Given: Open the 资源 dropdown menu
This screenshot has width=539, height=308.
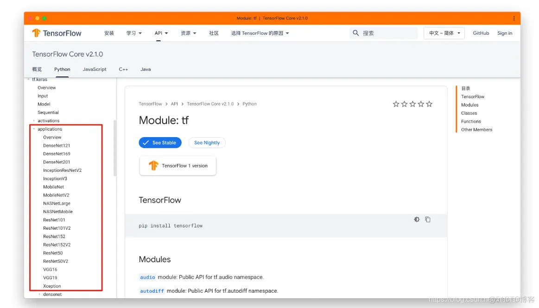Looking at the screenshot, I should click(188, 33).
